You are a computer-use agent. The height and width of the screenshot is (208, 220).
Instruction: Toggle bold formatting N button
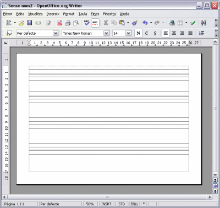[139, 33]
